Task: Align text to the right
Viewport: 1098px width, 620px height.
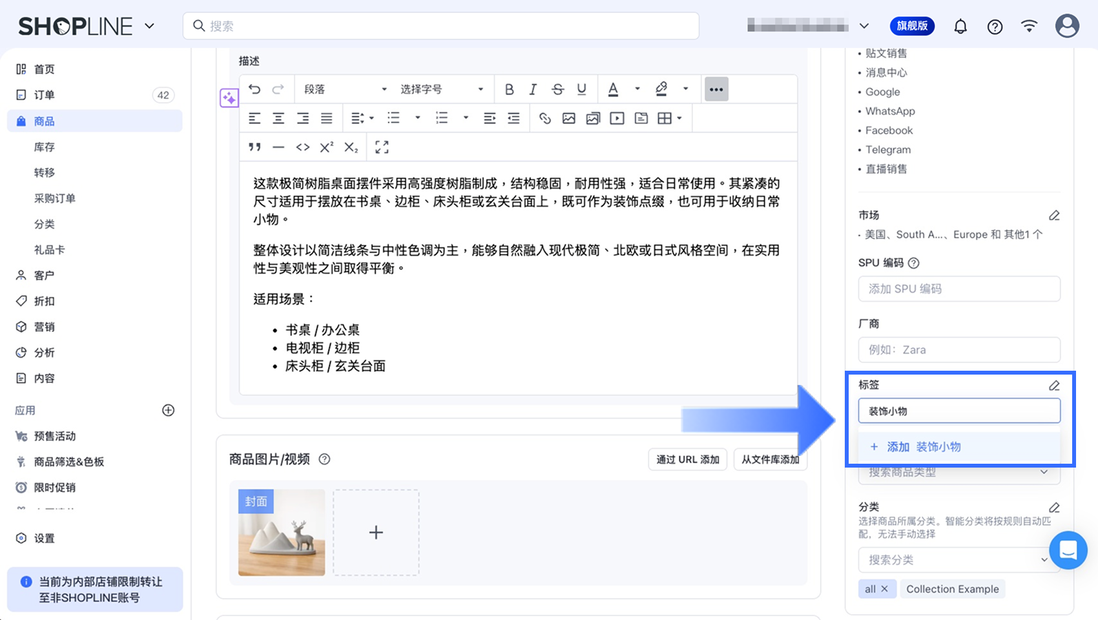Action: pyautogui.click(x=302, y=118)
